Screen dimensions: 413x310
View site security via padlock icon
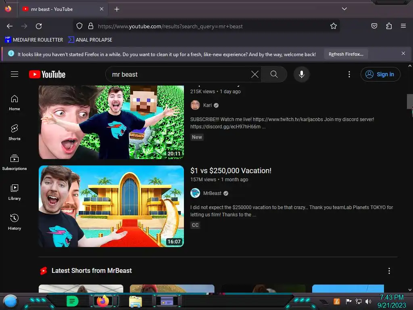coord(91,26)
